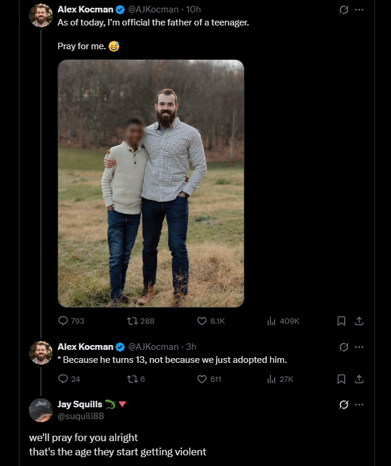
Task: Like the main post with 8.1K likes
Action: [x=202, y=321]
